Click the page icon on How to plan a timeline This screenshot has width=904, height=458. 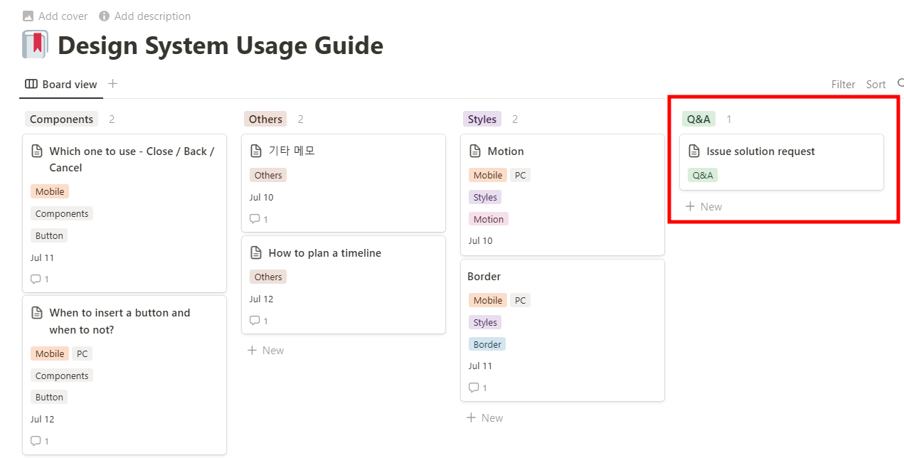(256, 253)
